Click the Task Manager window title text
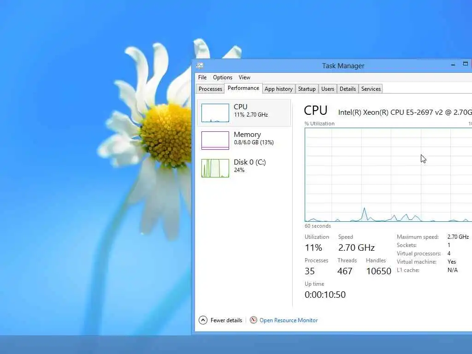472x354 pixels. pos(343,66)
